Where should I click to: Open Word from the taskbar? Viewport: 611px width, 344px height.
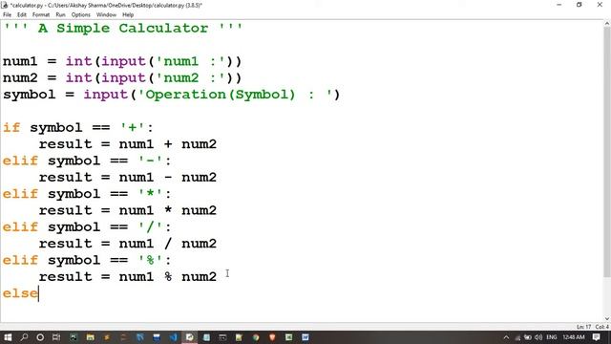[x=305, y=337]
